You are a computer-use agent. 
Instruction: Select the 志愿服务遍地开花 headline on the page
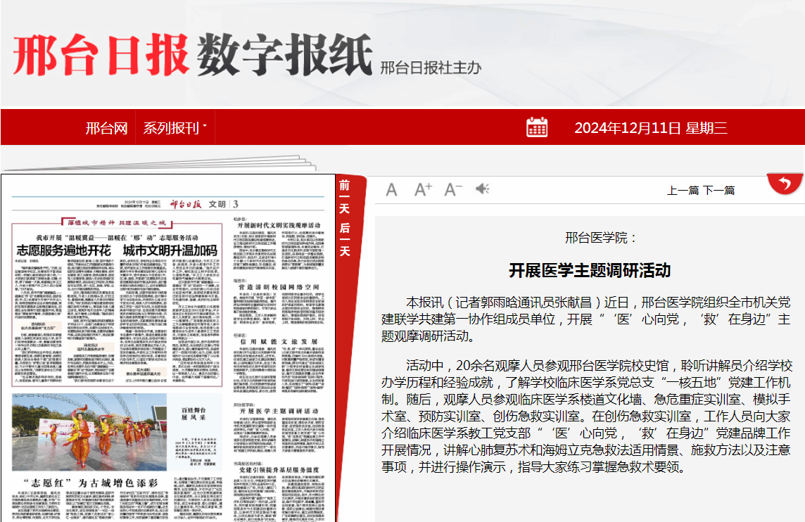[64, 250]
